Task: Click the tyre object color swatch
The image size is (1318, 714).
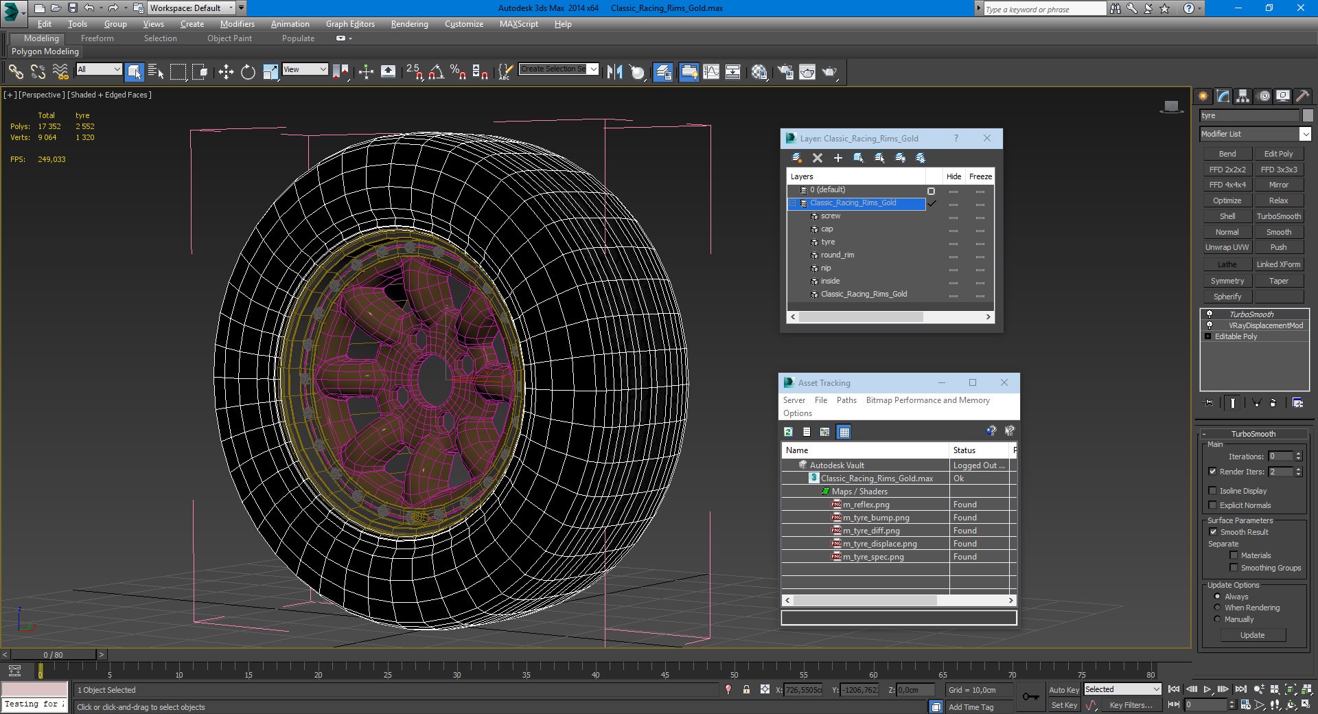Action: (1308, 115)
